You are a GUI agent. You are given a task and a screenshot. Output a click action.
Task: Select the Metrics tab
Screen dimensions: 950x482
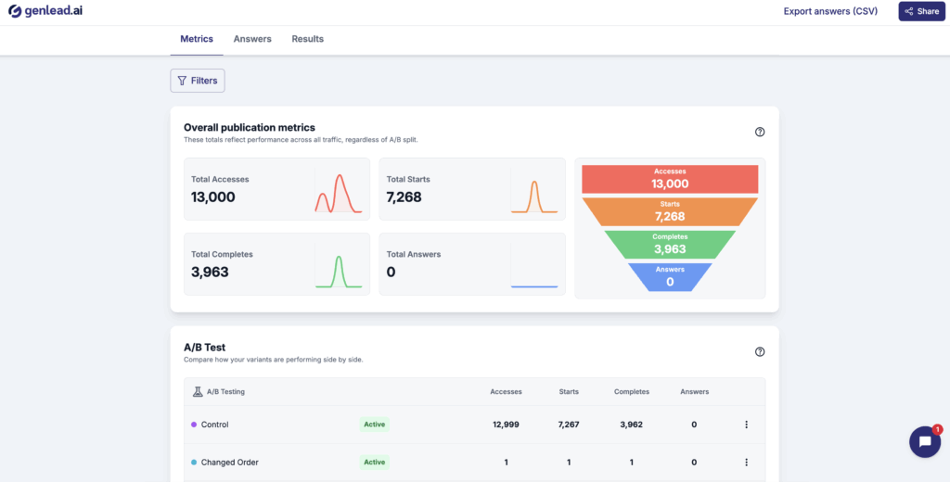point(197,39)
